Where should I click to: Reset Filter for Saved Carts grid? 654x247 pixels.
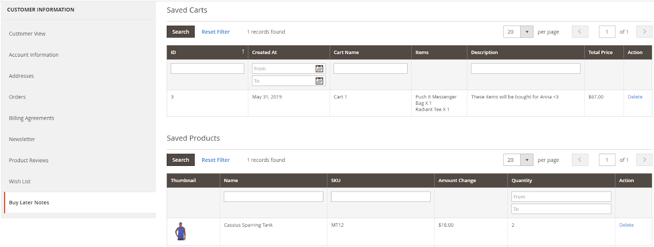click(x=215, y=32)
